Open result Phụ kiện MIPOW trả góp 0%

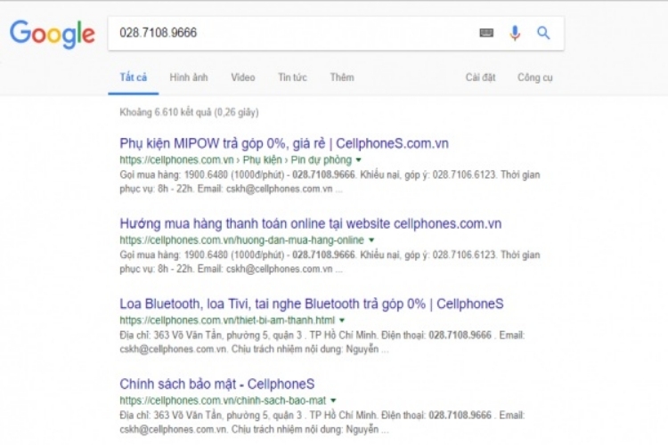tap(284, 143)
